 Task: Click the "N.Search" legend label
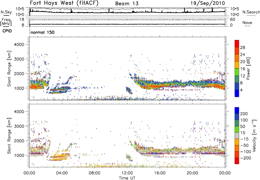pyautogui.click(x=251, y=12)
